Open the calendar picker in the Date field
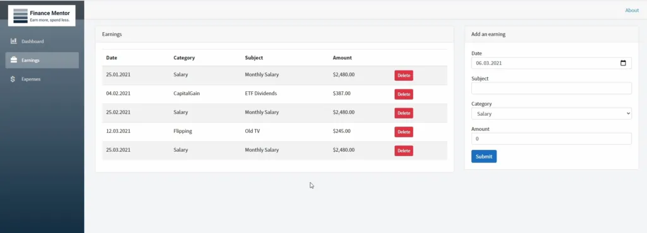This screenshot has height=233, width=647. tap(623, 63)
